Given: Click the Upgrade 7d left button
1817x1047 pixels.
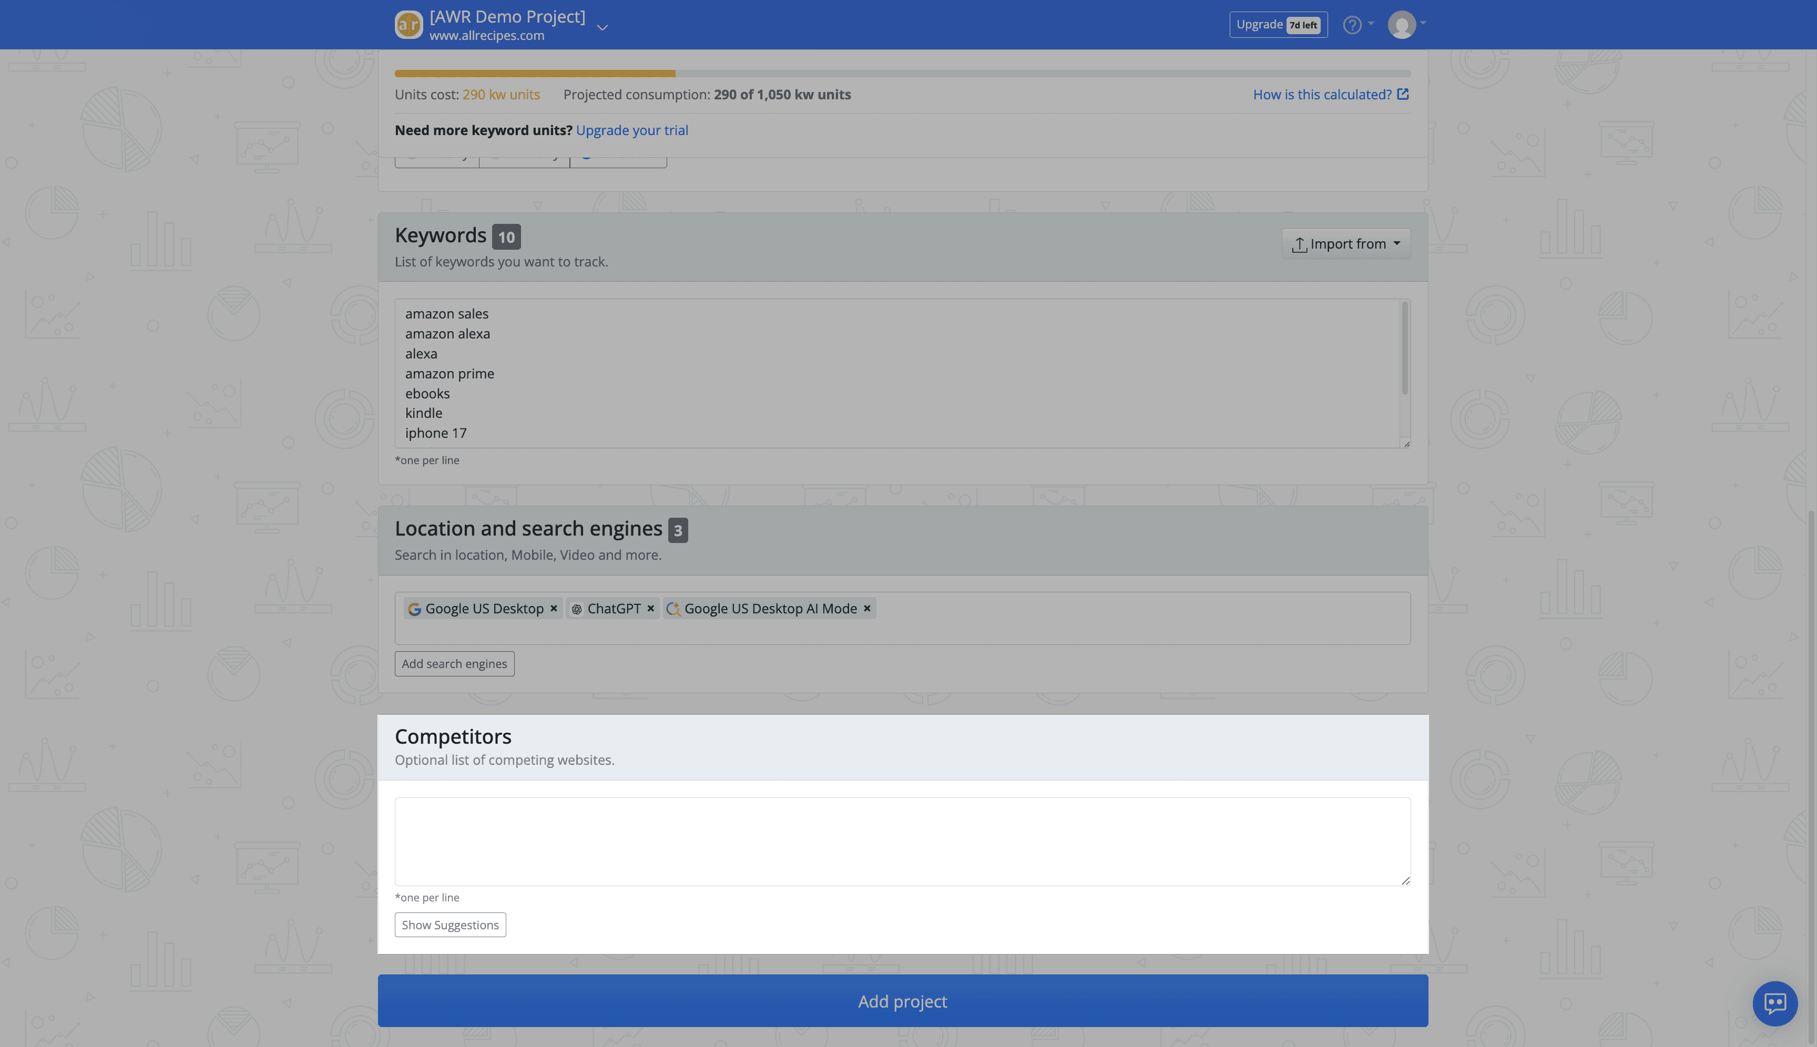Looking at the screenshot, I should coord(1278,25).
